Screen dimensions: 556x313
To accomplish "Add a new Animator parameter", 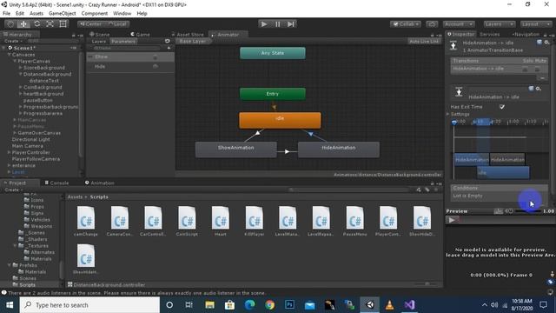I will coord(169,48).
